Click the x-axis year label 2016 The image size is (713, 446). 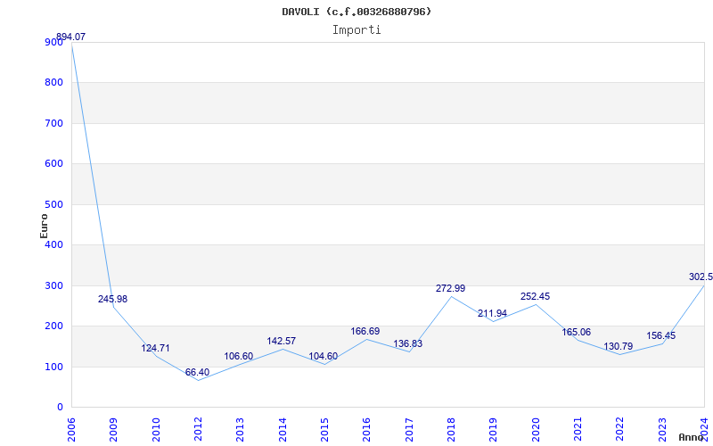[x=367, y=430]
